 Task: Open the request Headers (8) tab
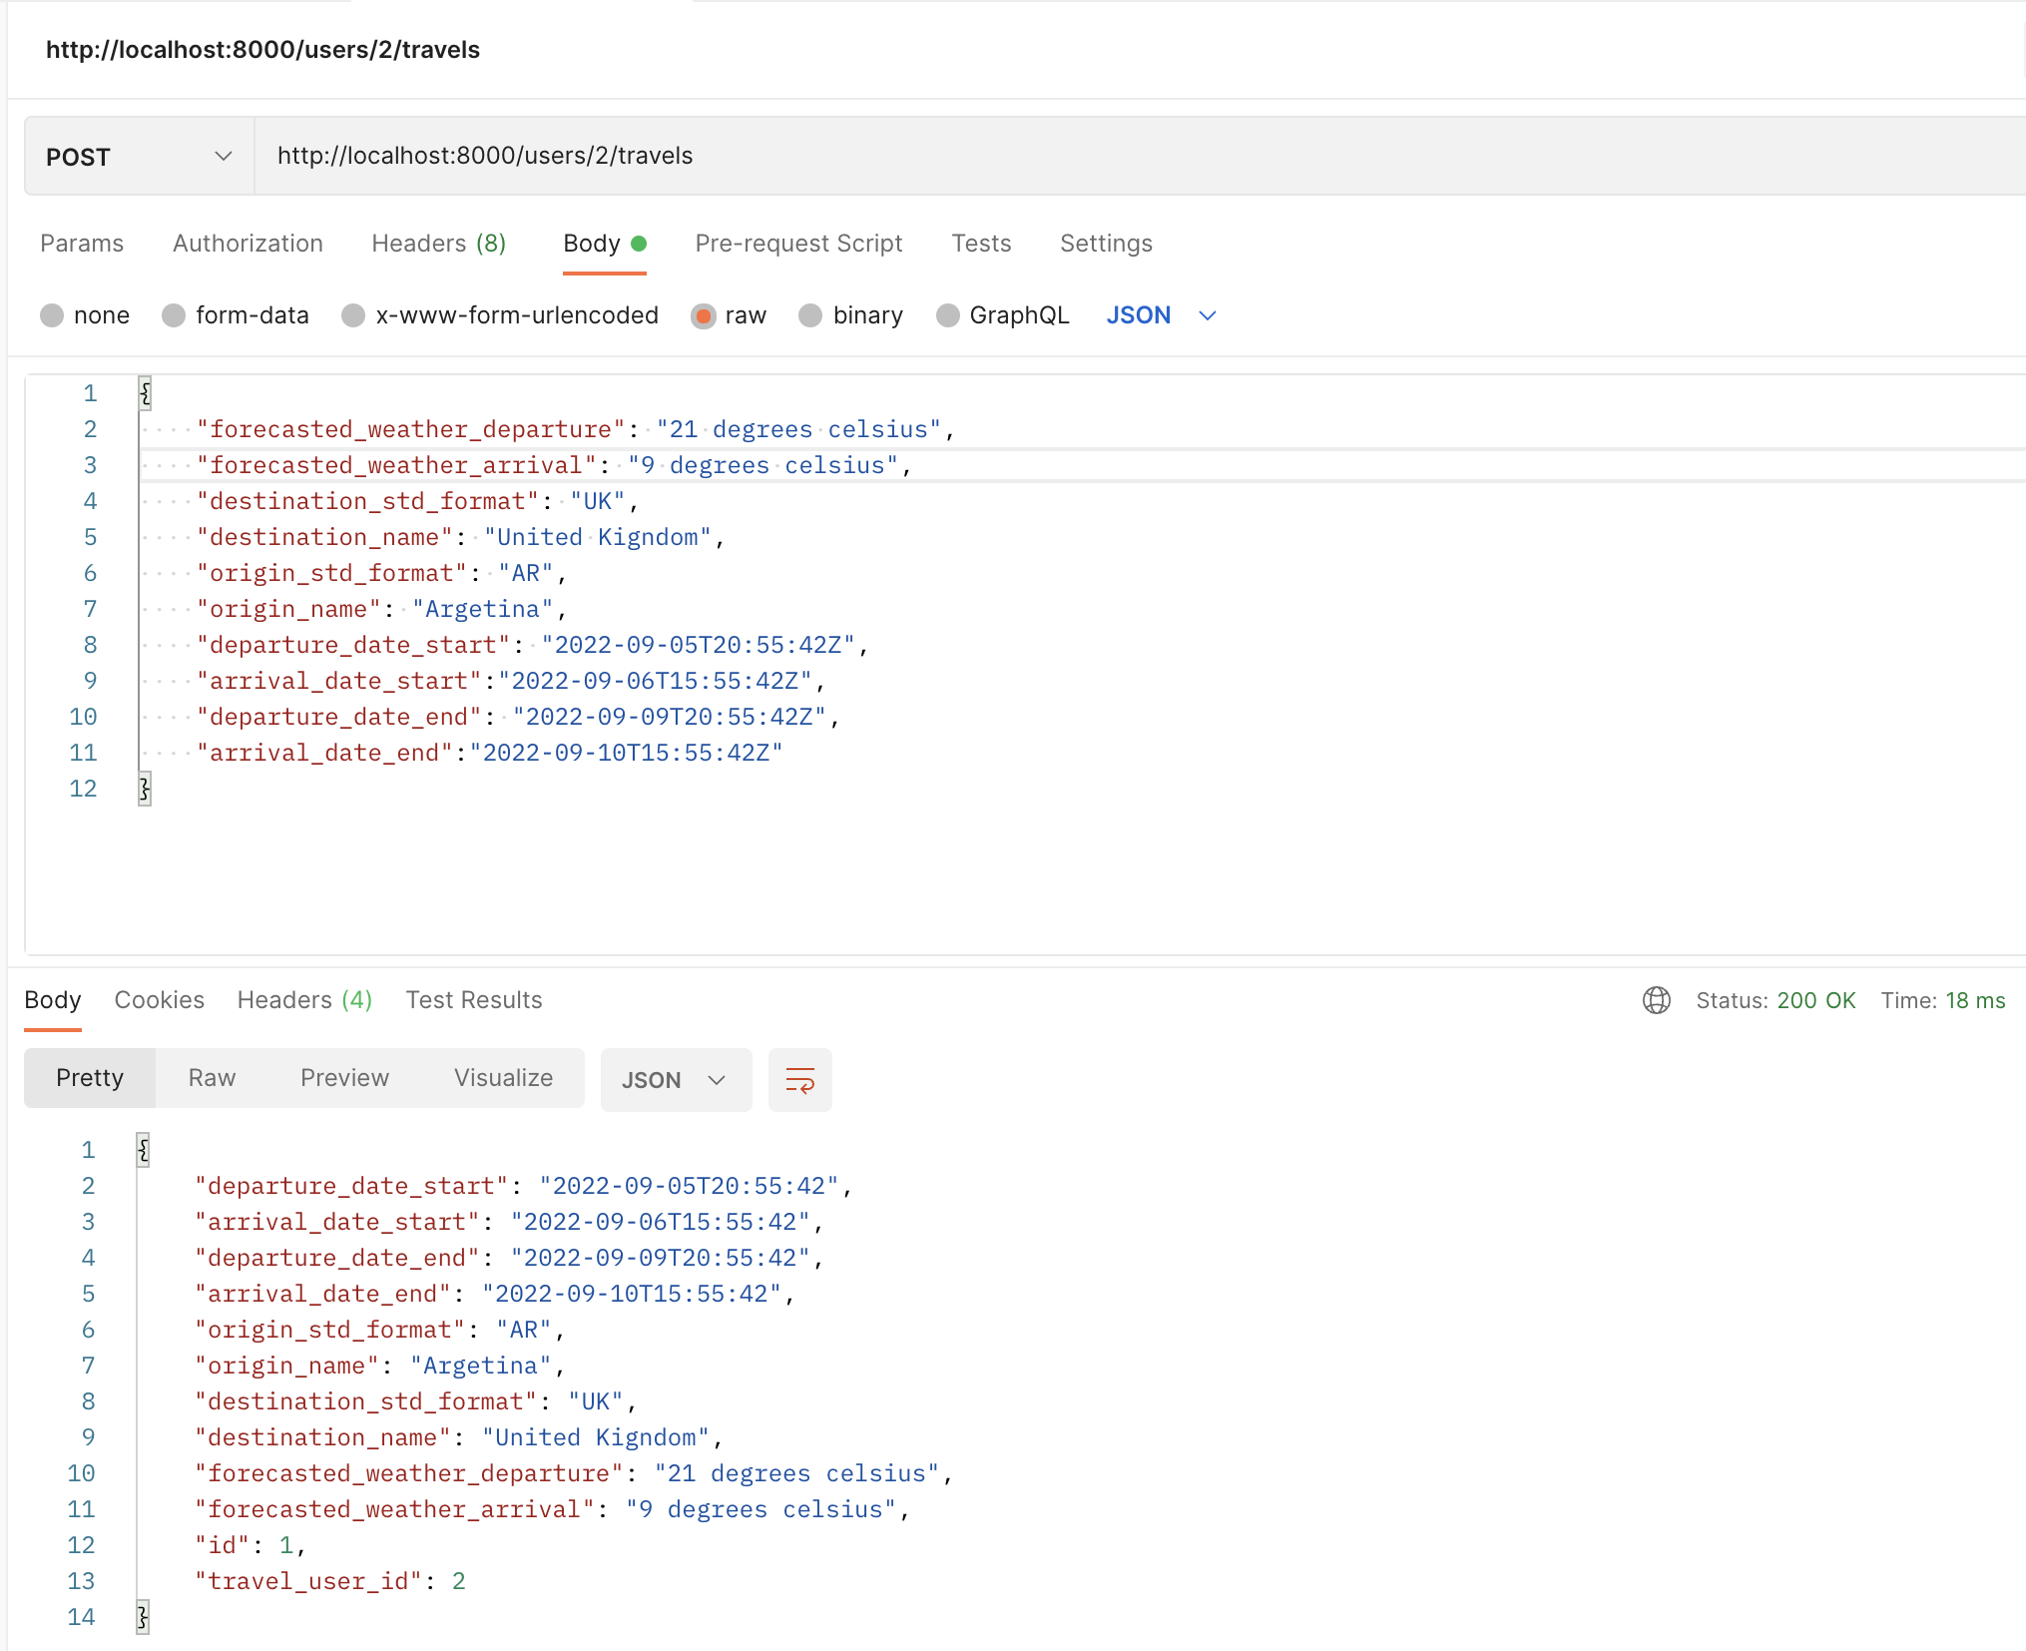point(439,244)
